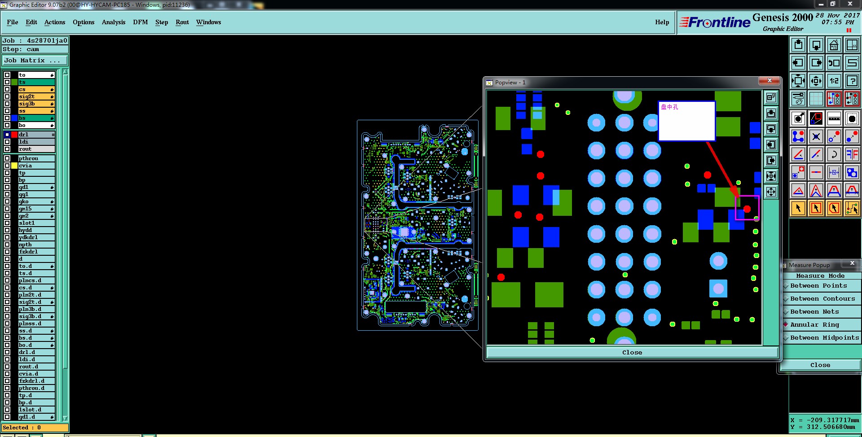Click the ts layer name row
The height and width of the screenshot is (437, 862).
(36, 82)
